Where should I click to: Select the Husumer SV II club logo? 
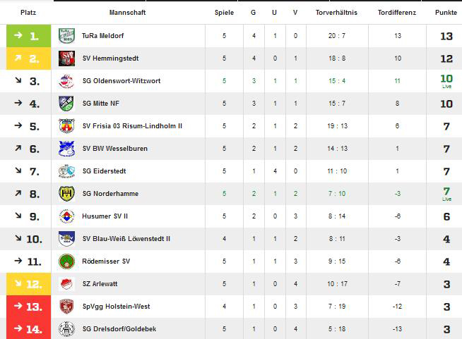pyautogui.click(x=66, y=216)
